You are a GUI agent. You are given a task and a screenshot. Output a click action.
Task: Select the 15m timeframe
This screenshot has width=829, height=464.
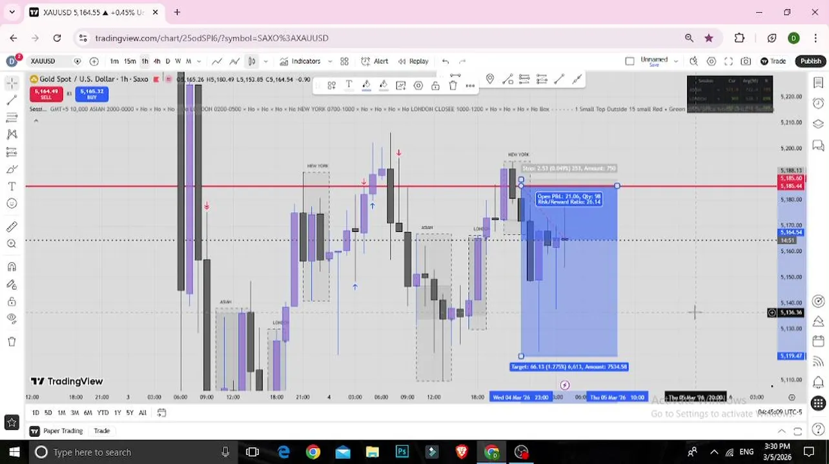click(x=130, y=61)
